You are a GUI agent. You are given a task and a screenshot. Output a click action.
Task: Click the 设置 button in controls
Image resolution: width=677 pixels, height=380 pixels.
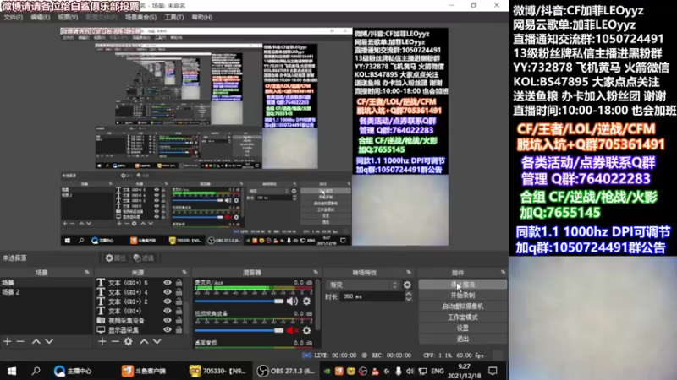pos(462,328)
